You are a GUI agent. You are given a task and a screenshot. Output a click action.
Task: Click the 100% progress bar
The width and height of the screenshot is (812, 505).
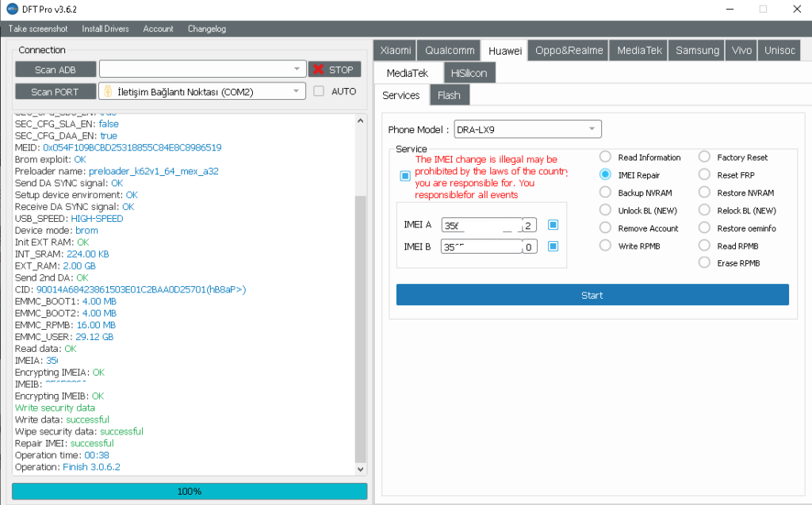(190, 491)
